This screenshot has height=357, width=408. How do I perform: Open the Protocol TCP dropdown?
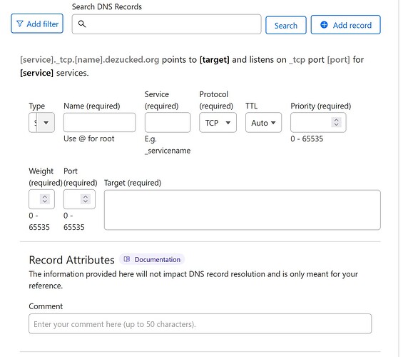point(218,122)
